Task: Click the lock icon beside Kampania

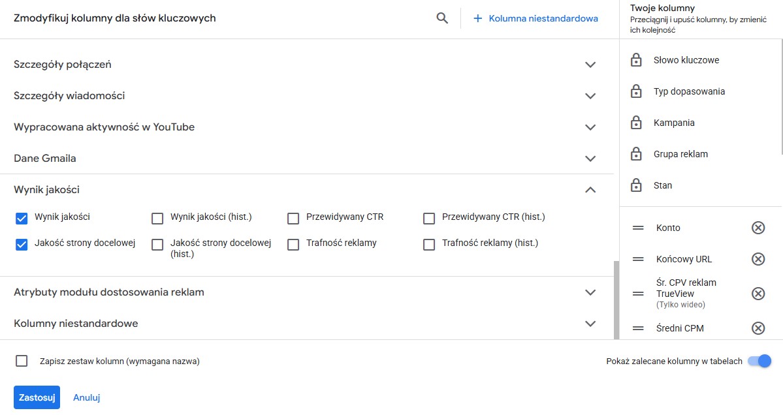Action: pos(636,123)
